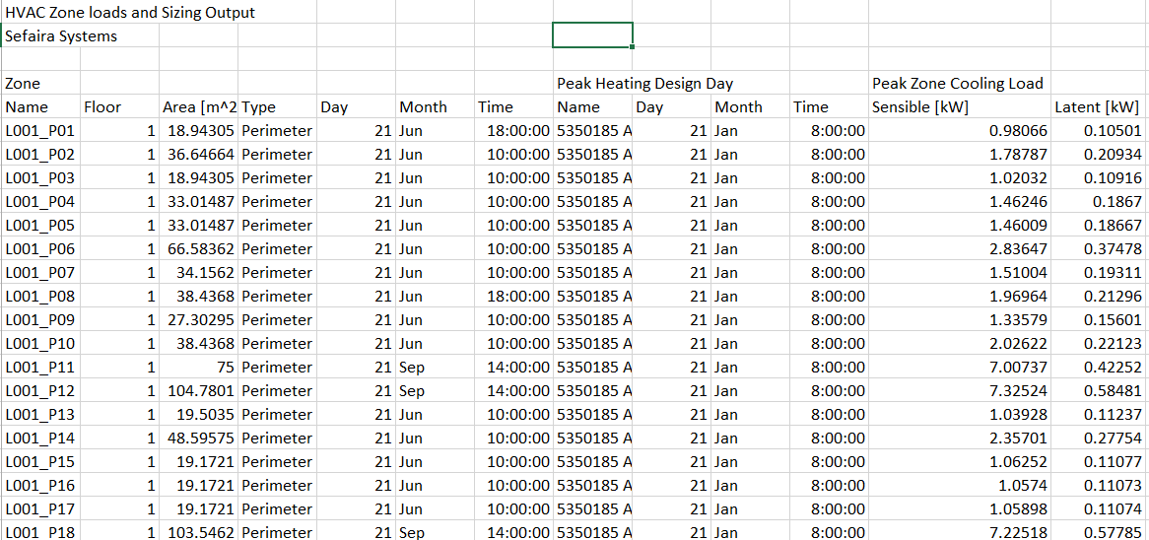Viewport: 1149px width, 540px height.
Task: Click zone name cell L001_P17
Action: 41,507
